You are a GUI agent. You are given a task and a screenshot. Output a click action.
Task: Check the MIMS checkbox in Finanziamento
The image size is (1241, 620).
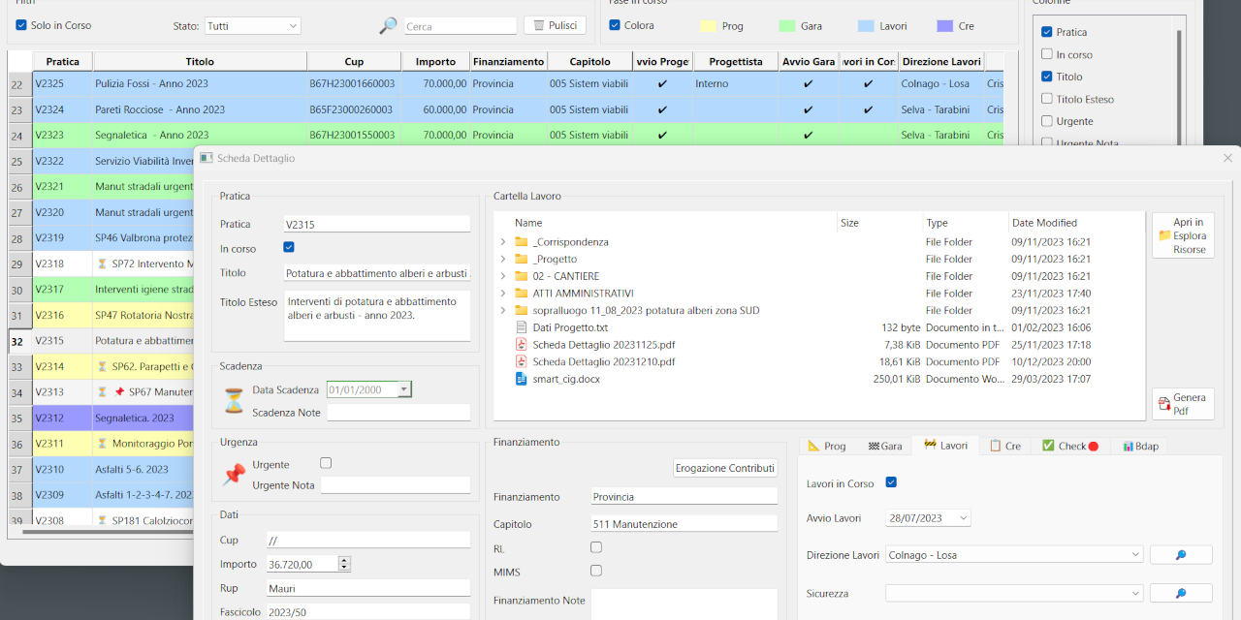tap(596, 571)
